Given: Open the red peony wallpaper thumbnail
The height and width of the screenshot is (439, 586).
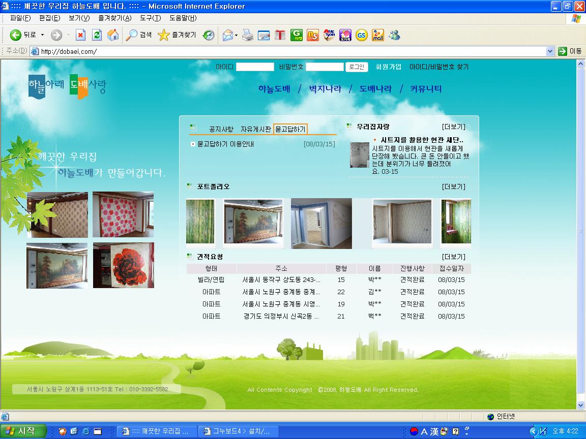Looking at the screenshot, I should [x=123, y=265].
